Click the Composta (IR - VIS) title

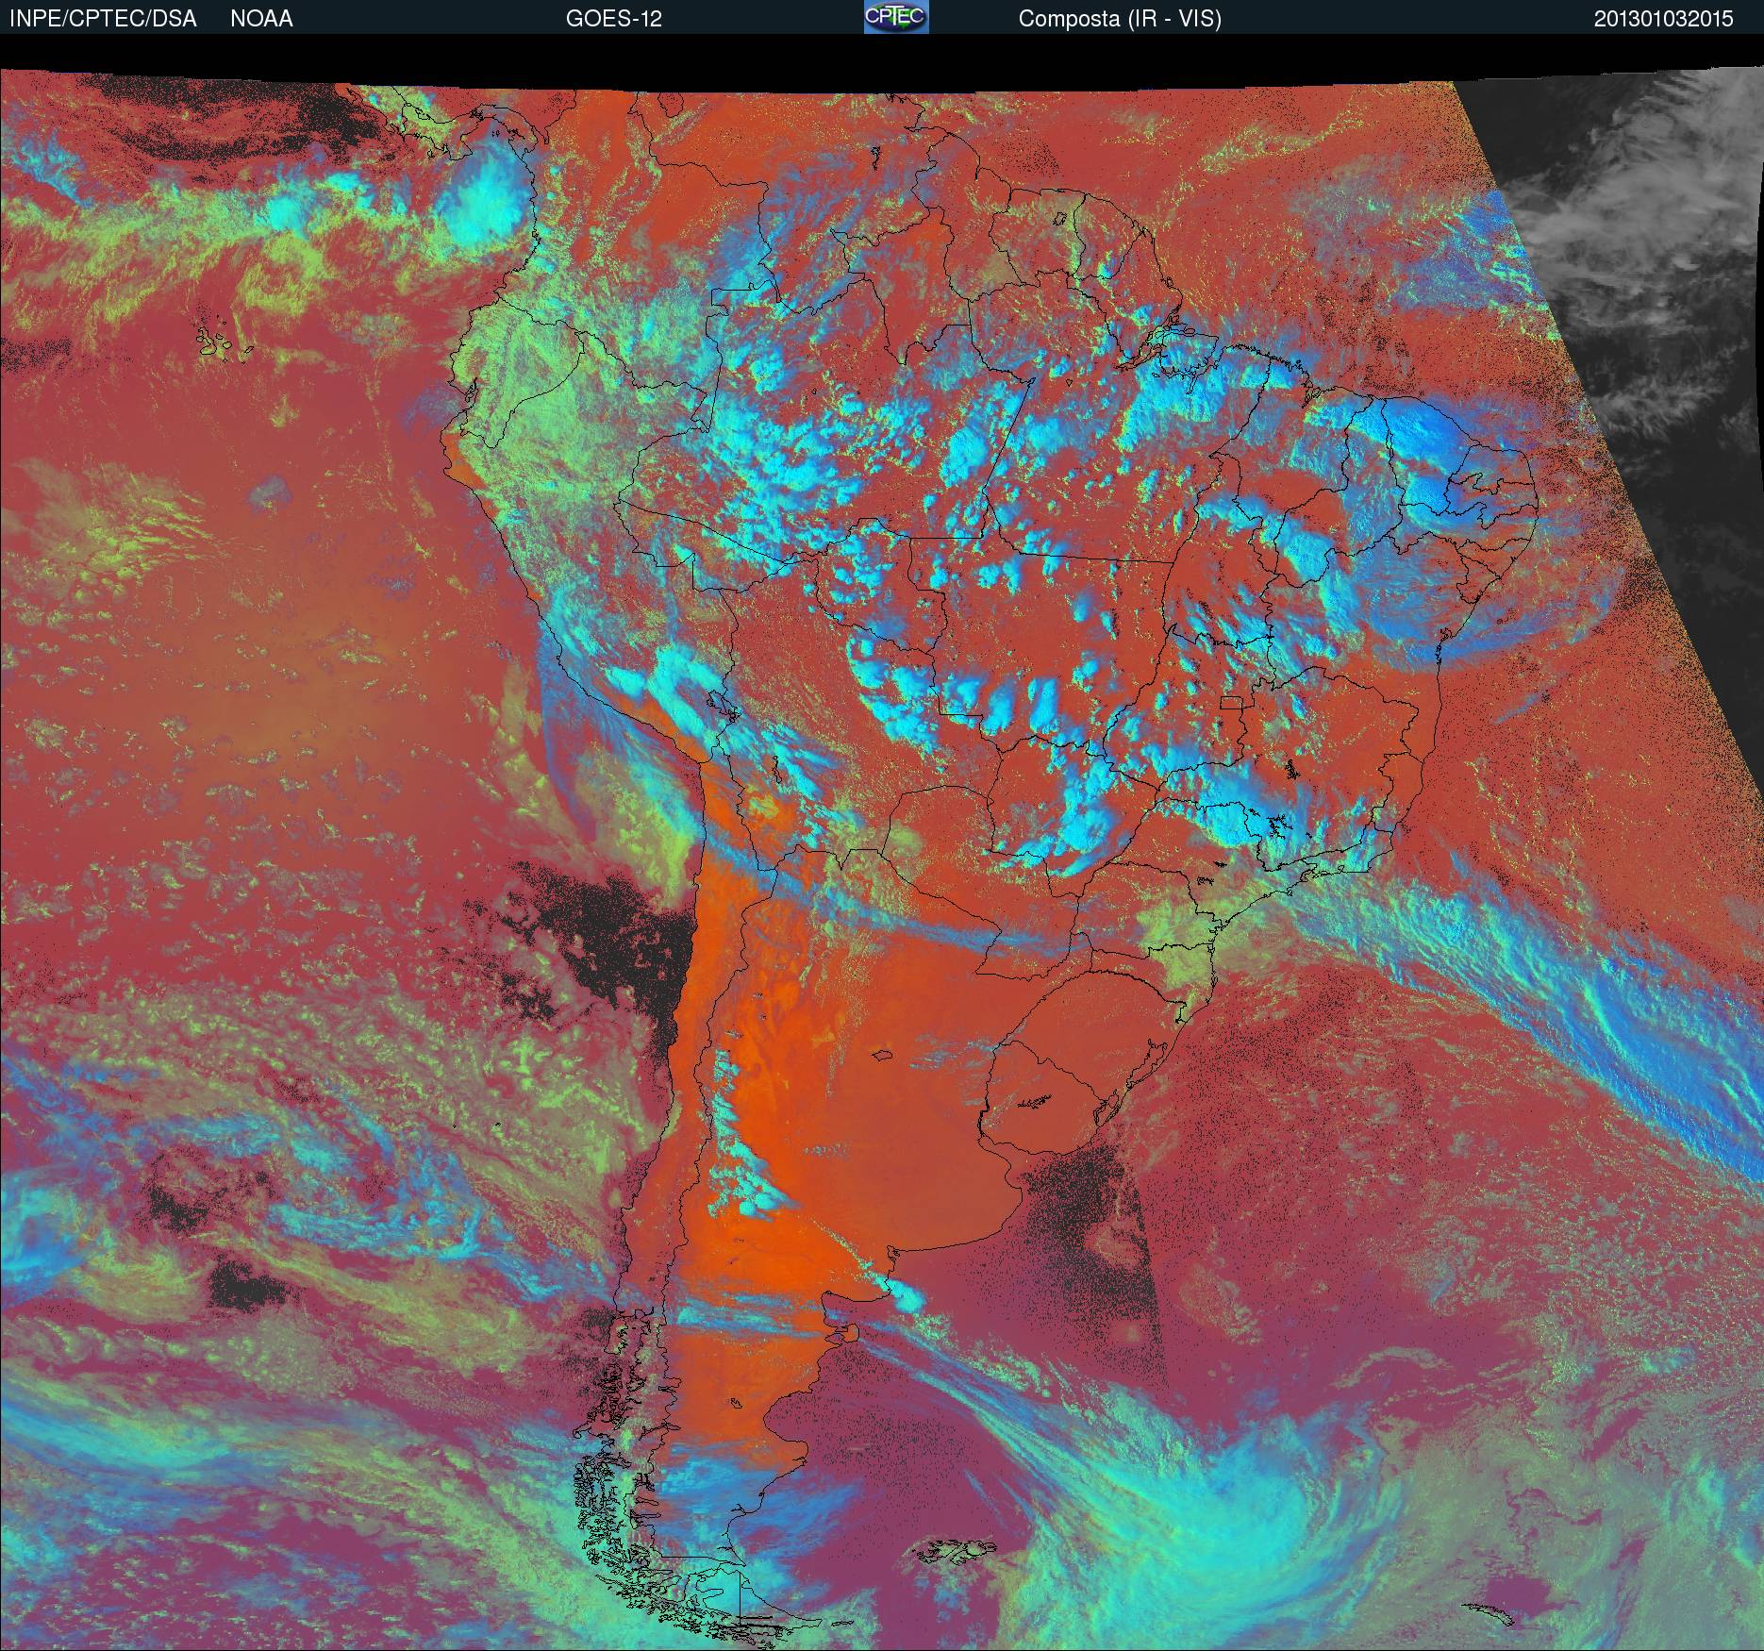(x=1120, y=19)
